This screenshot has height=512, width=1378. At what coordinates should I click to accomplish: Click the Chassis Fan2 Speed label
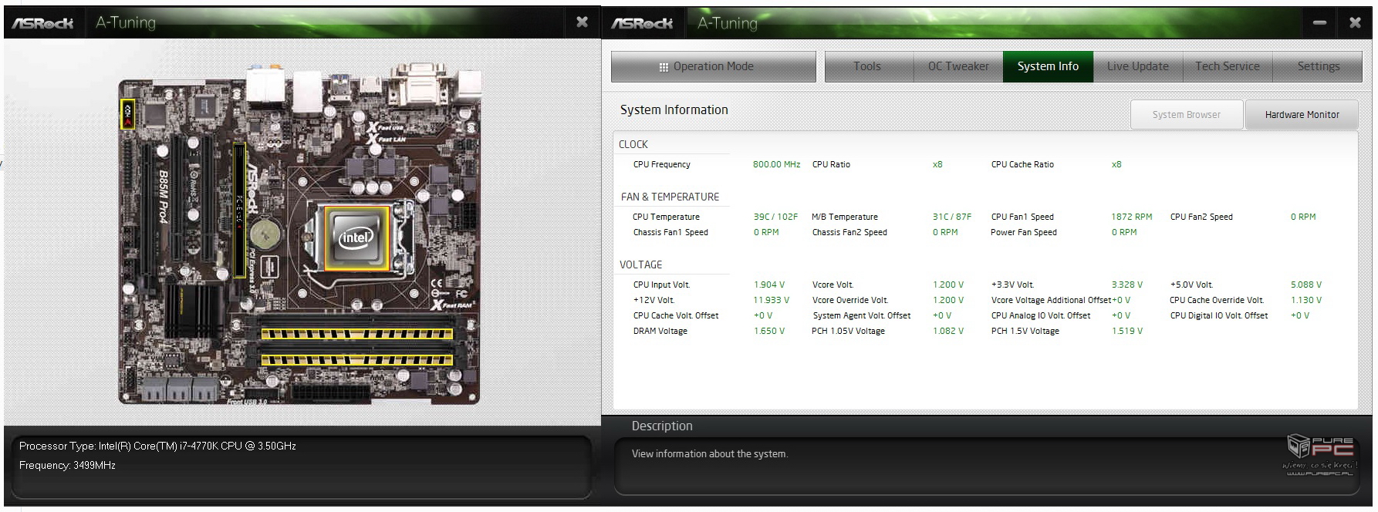pyautogui.click(x=849, y=232)
